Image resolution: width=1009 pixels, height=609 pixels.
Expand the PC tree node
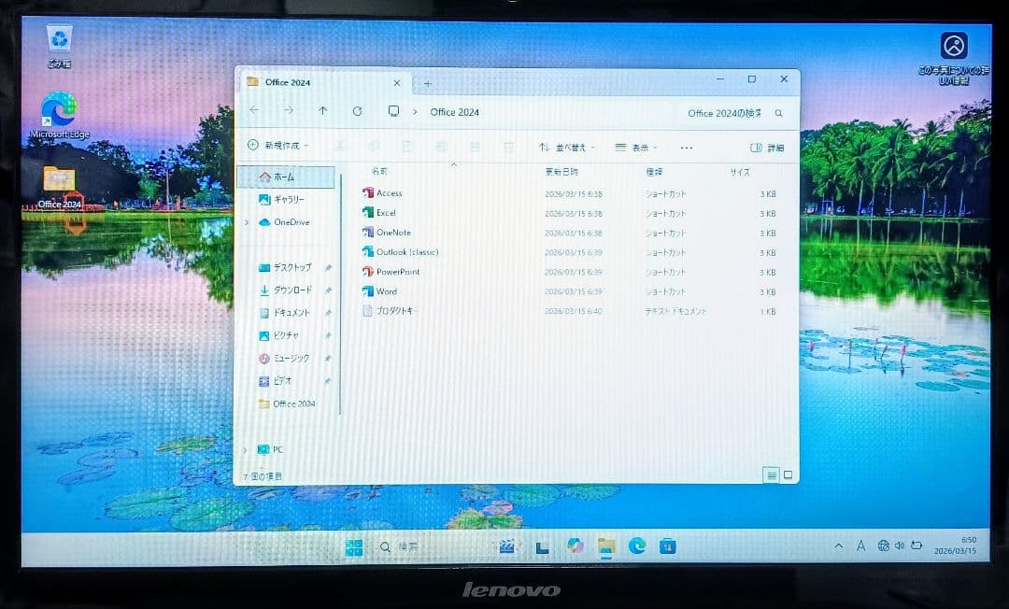pyautogui.click(x=245, y=449)
